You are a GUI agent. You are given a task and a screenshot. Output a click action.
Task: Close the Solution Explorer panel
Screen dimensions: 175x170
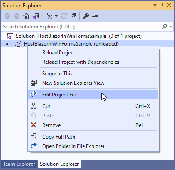[169, 5]
